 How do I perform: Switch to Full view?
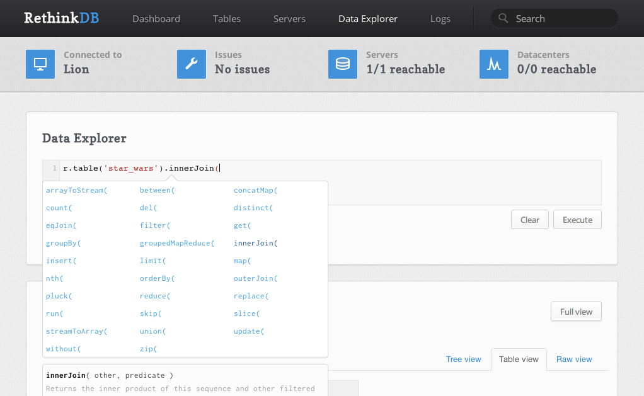click(x=576, y=312)
